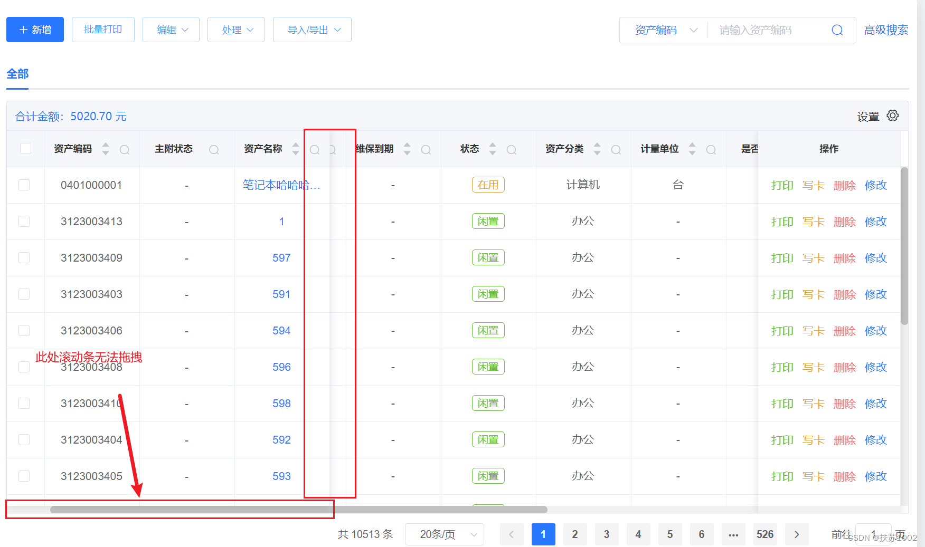The width and height of the screenshot is (925, 547).
Task: Go to previous page arrow
Action: pos(512,534)
